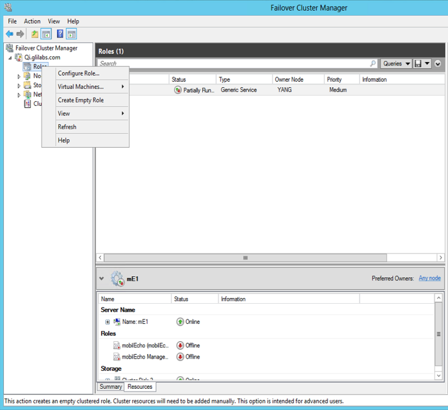Image resolution: width=448 pixels, height=410 pixels.
Task: Click the Back arrow toolbar icon
Action: 10,34
